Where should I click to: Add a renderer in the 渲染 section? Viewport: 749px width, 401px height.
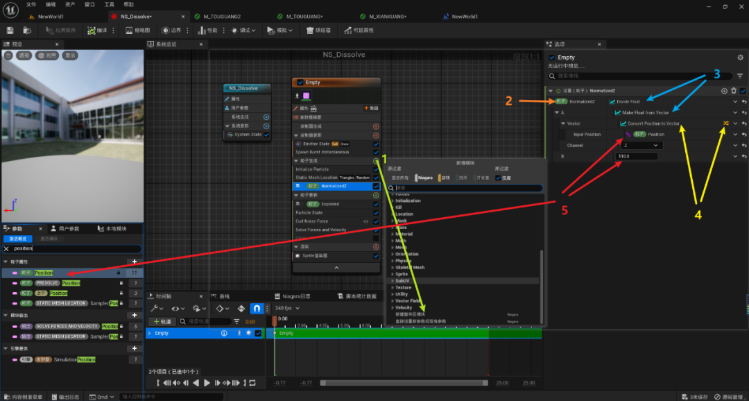coord(376,247)
